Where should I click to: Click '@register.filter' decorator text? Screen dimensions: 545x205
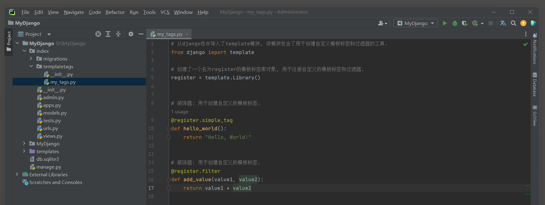pos(196,171)
